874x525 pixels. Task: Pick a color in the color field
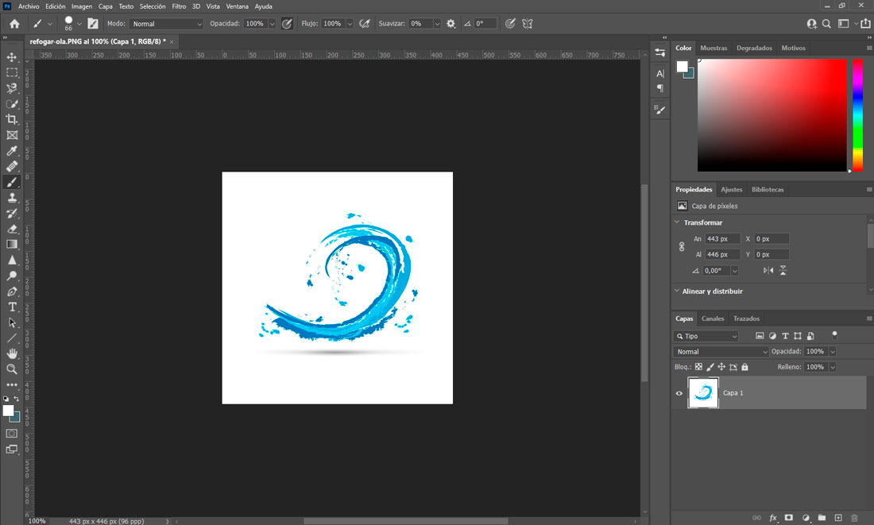pos(771,115)
